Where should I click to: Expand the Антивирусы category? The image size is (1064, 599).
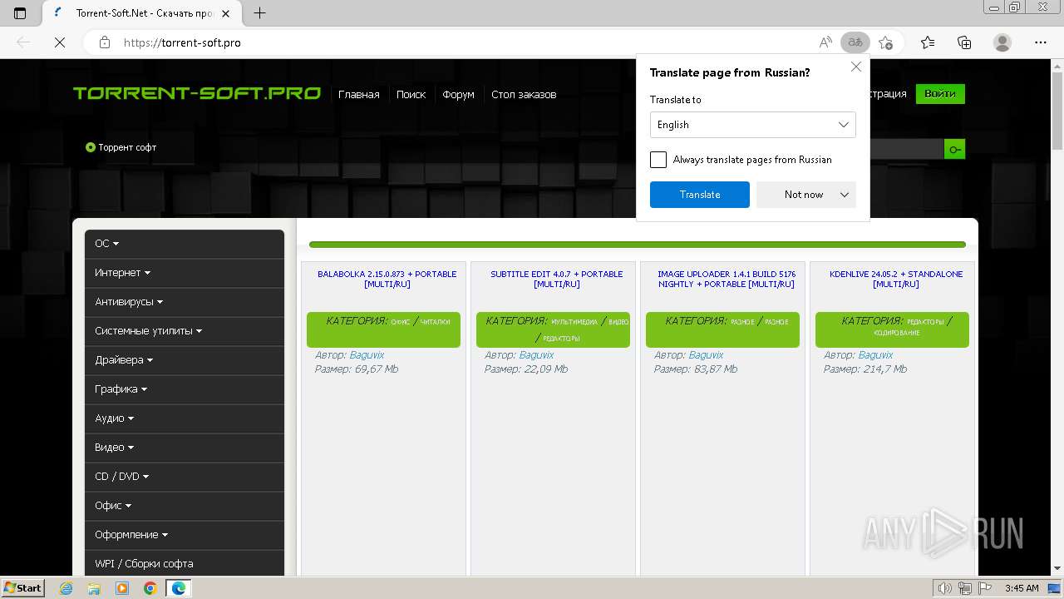pos(185,302)
